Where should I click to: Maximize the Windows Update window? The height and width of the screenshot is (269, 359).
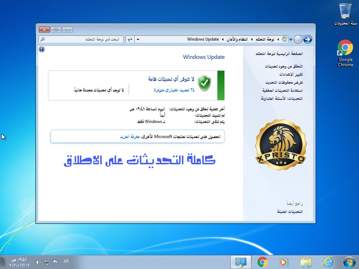pyautogui.click(x=56, y=29)
